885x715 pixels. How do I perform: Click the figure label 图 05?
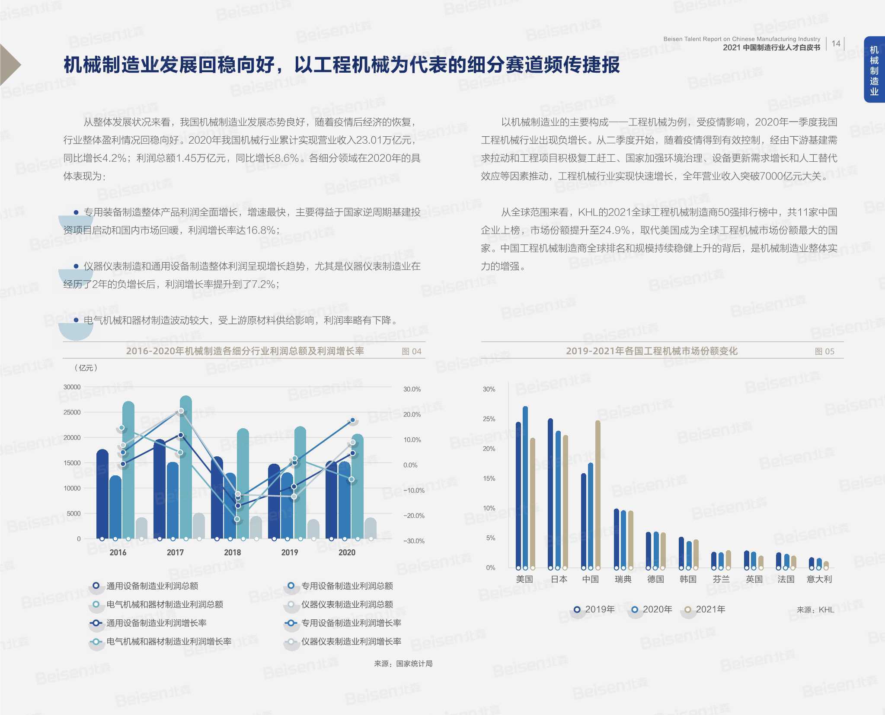point(824,351)
